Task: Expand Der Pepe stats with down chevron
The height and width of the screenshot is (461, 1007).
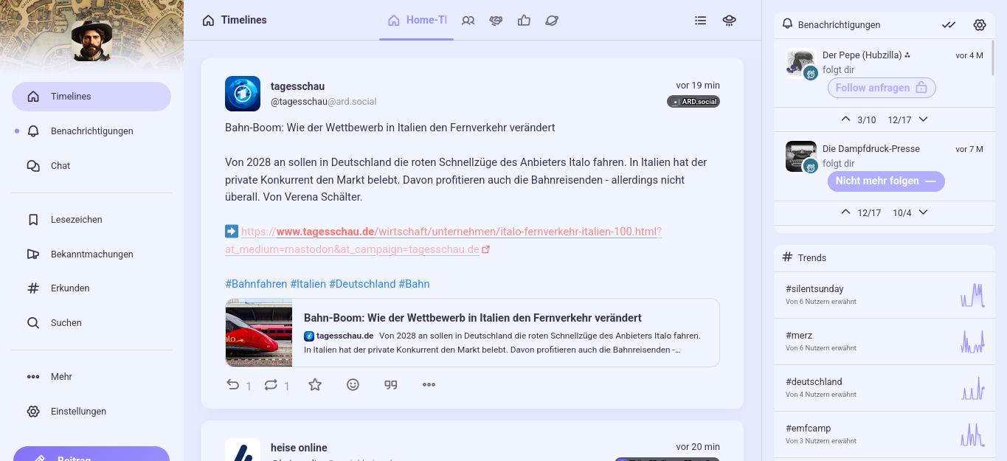Action: pos(923,119)
